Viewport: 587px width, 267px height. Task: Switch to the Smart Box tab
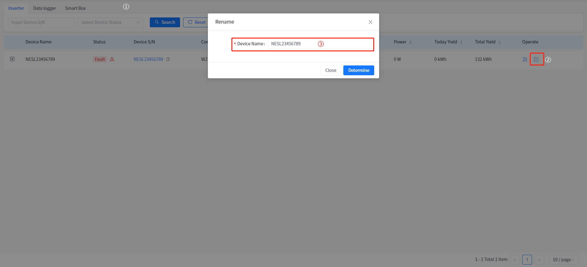point(75,8)
